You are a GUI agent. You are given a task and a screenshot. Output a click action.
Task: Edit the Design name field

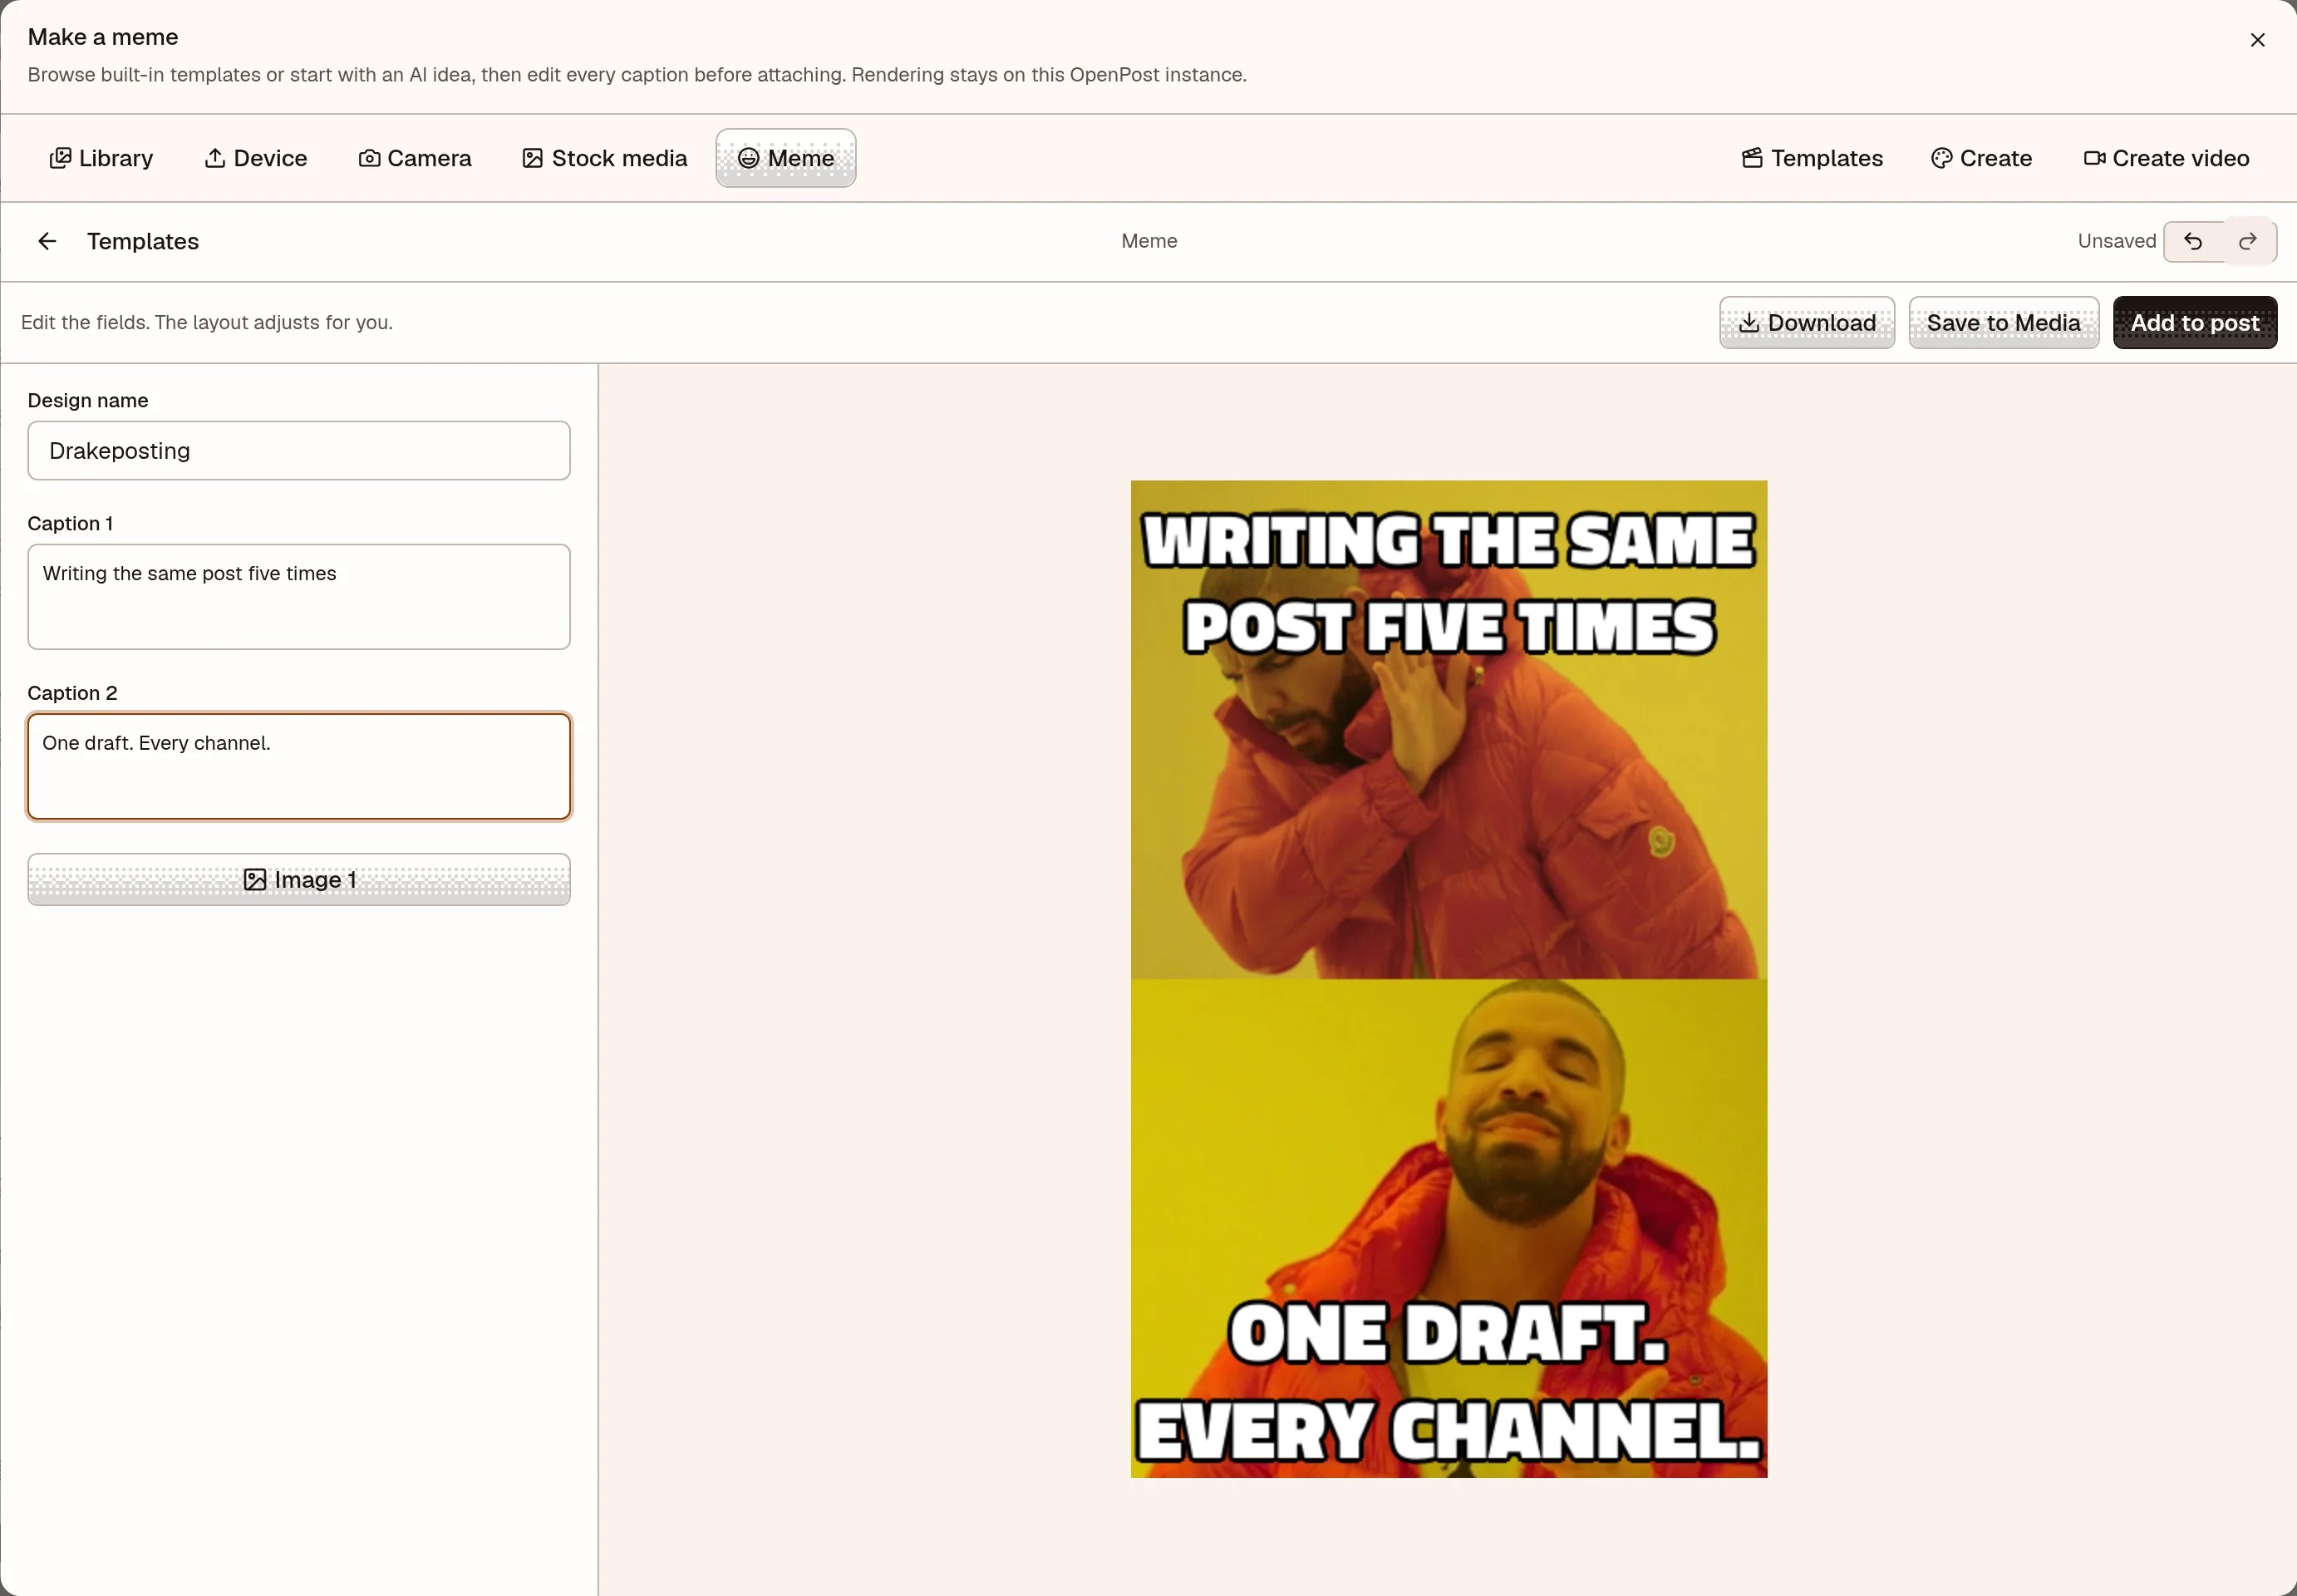(x=299, y=450)
